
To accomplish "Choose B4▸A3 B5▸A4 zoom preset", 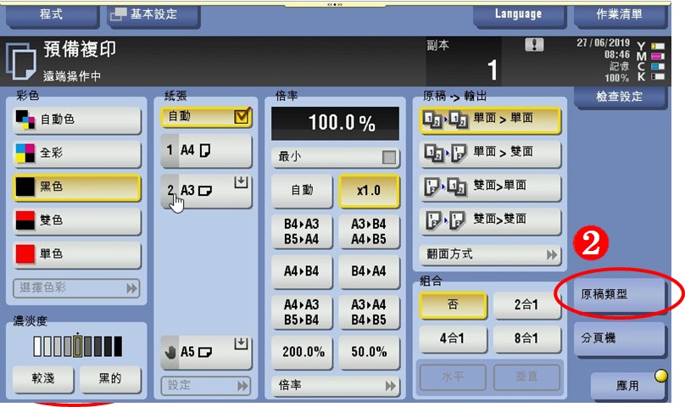I will tap(302, 231).
